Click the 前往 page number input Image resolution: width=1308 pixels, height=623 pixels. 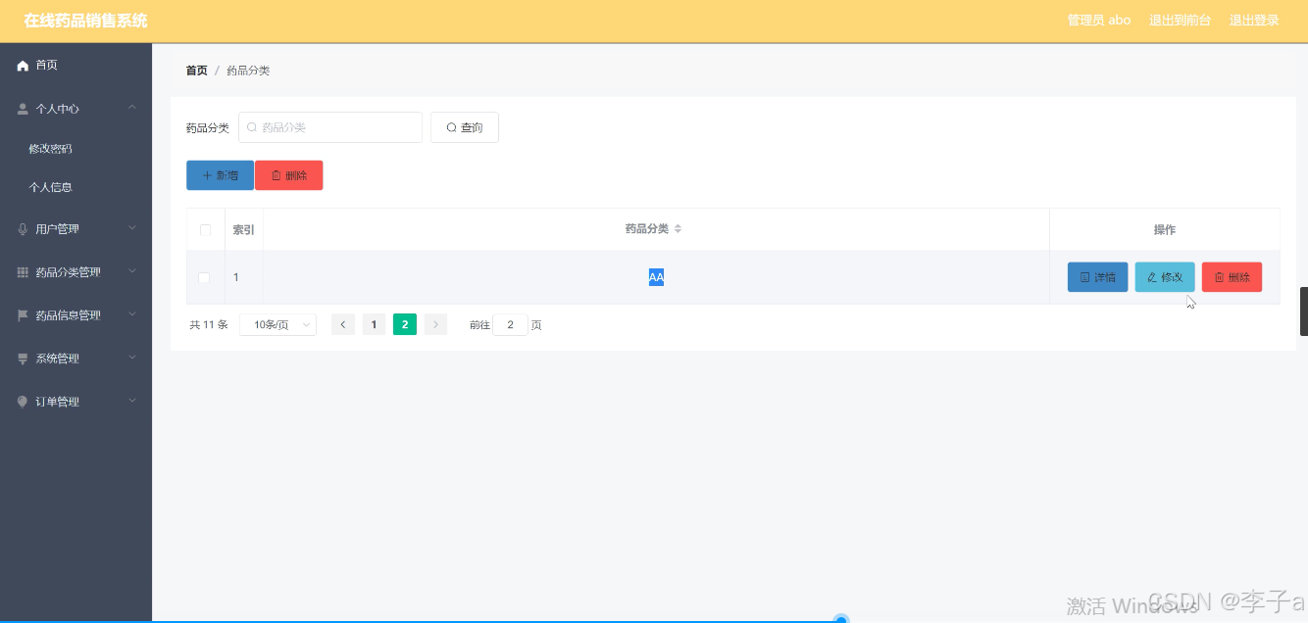[510, 325]
